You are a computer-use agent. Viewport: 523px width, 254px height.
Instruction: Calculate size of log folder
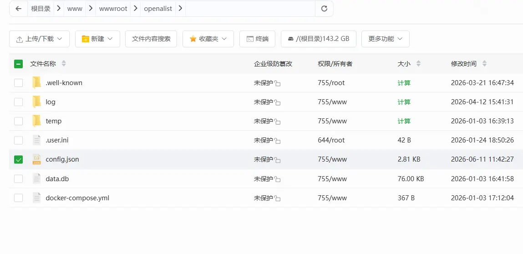click(404, 102)
